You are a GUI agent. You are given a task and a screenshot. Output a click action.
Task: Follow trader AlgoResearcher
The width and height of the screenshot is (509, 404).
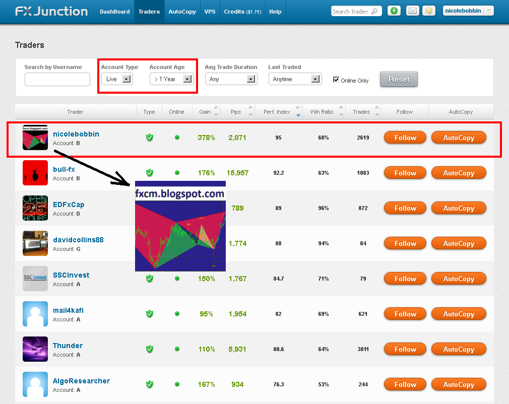(x=405, y=384)
